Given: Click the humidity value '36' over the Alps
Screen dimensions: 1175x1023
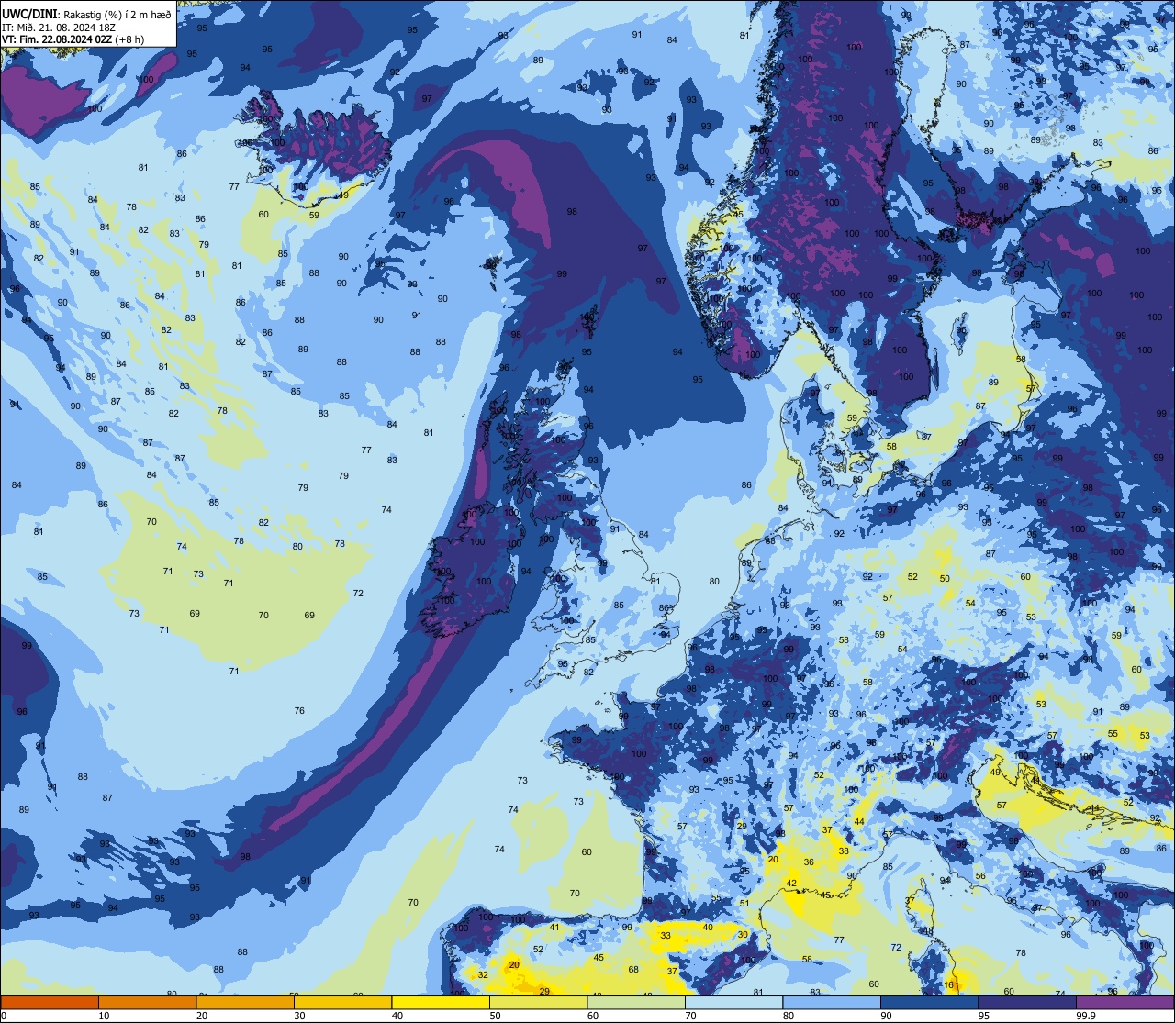Looking at the screenshot, I should coord(809,862).
